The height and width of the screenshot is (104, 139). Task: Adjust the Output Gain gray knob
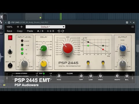click(122, 64)
